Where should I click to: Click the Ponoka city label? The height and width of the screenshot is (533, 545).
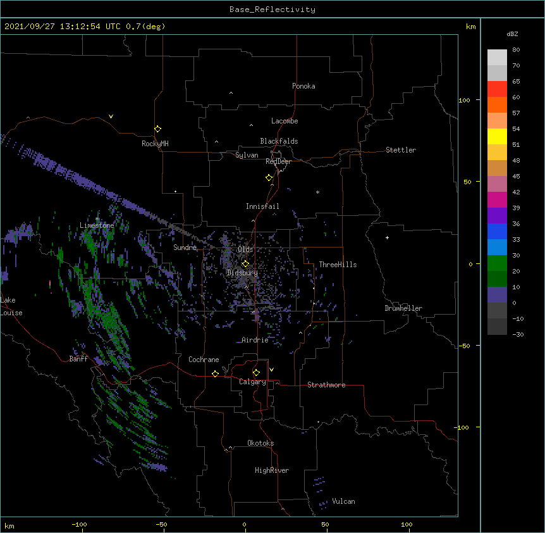pyautogui.click(x=303, y=86)
